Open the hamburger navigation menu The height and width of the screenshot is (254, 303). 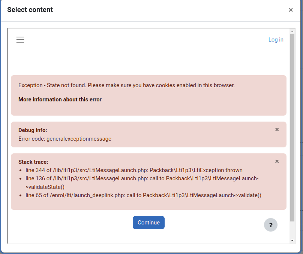click(20, 40)
